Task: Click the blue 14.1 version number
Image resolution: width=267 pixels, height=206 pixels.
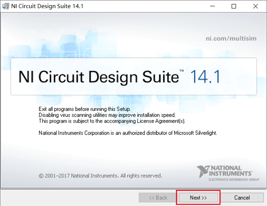Action: pyautogui.click(x=205, y=77)
